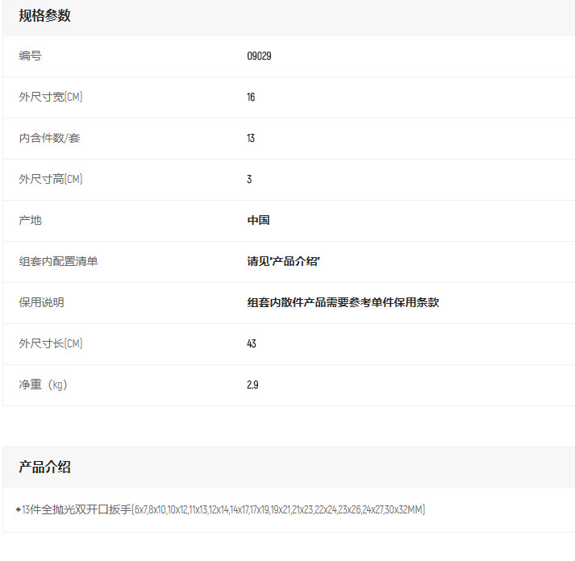Screen dimensions: 575x561
Task: Select the outer length value 43
Action: (252, 344)
